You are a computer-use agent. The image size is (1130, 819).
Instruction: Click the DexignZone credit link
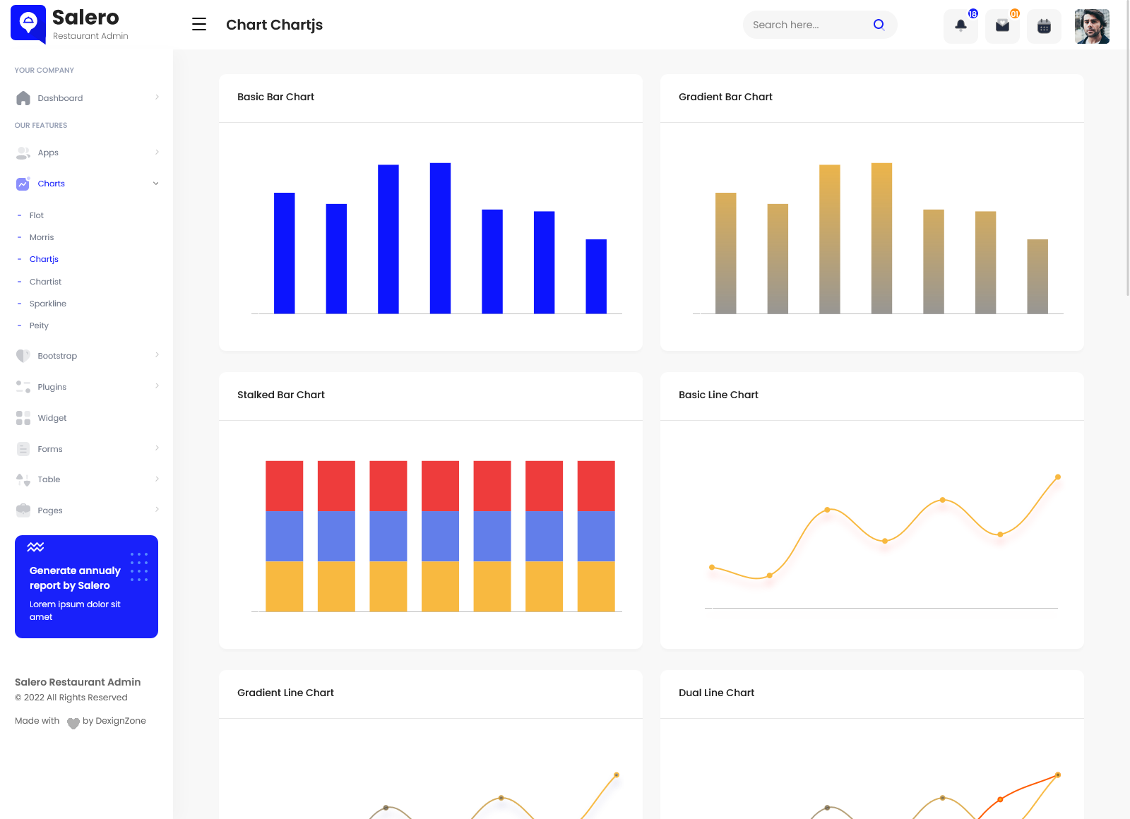pos(114,721)
